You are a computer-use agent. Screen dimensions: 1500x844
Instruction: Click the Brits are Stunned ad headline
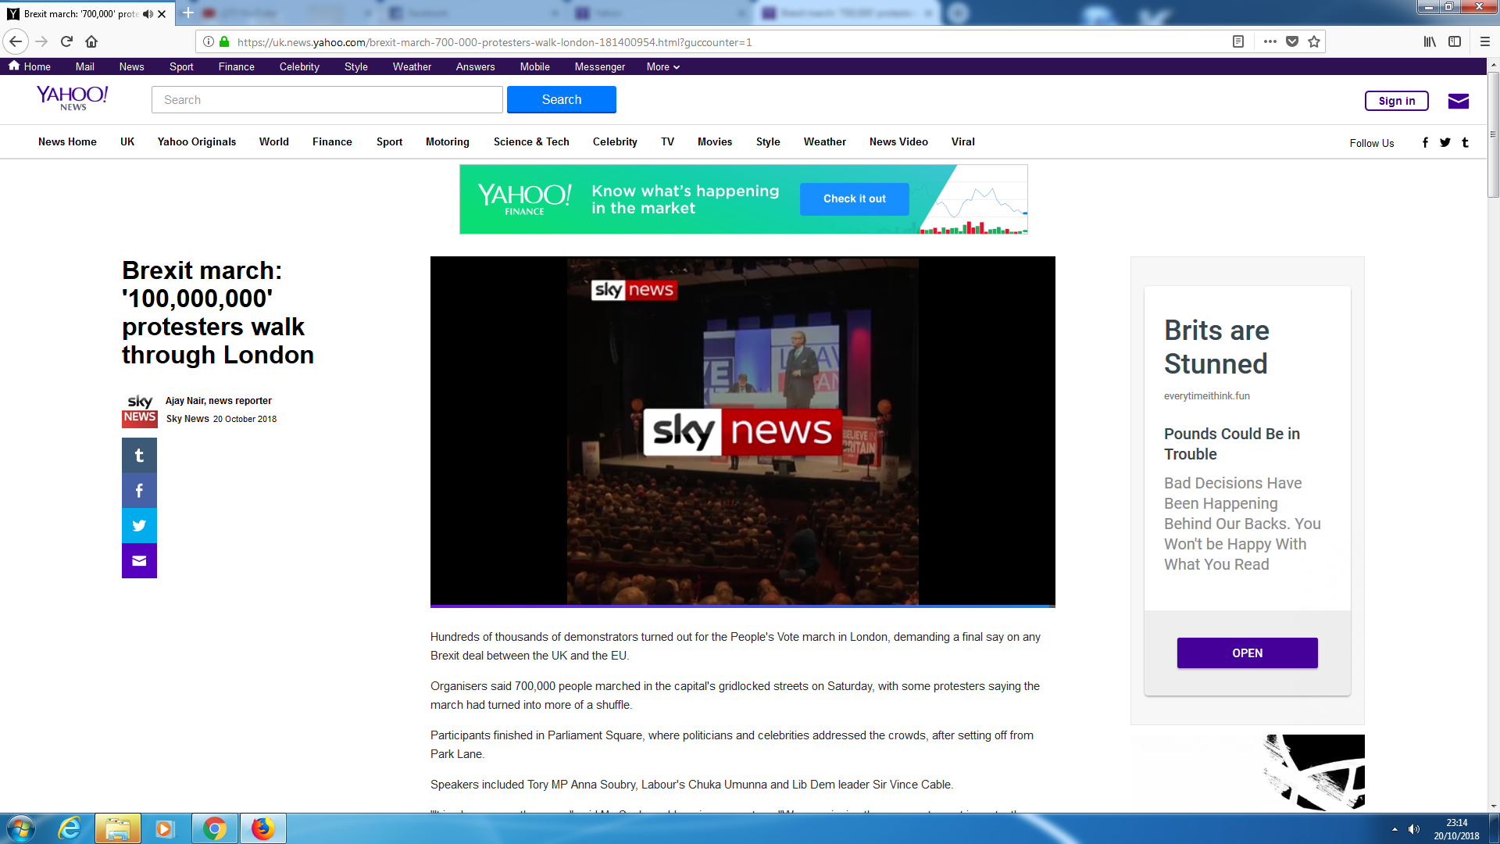[1216, 347]
